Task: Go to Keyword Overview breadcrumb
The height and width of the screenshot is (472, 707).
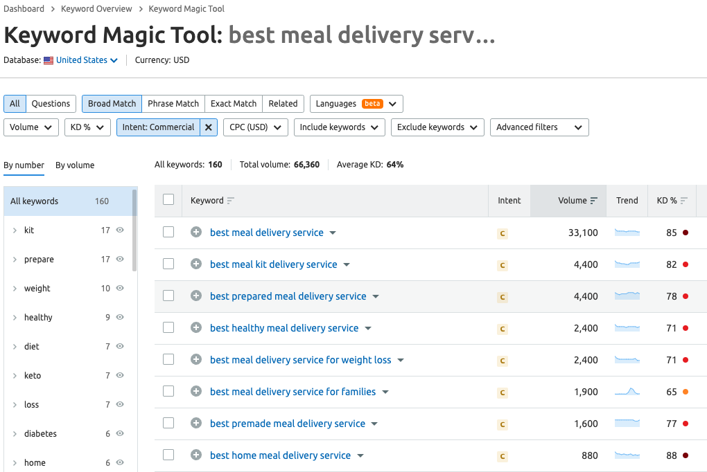Action: pos(96,9)
